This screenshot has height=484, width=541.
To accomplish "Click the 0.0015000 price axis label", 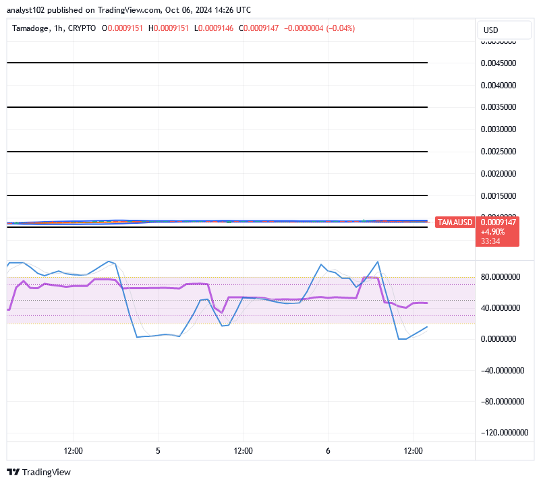I will tap(499, 195).
